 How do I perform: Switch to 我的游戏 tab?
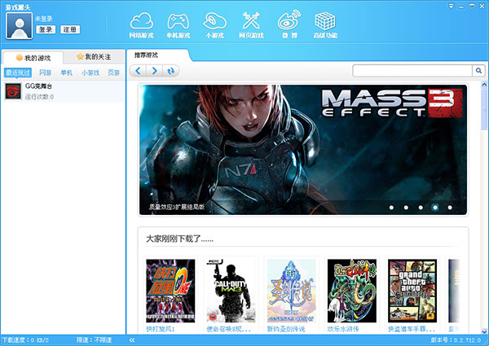click(33, 58)
